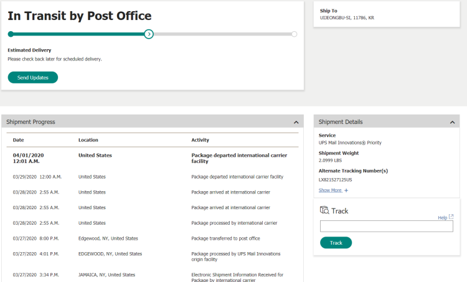467x282 pixels.
Task: Click the Activity column header
Action: pyautogui.click(x=200, y=140)
